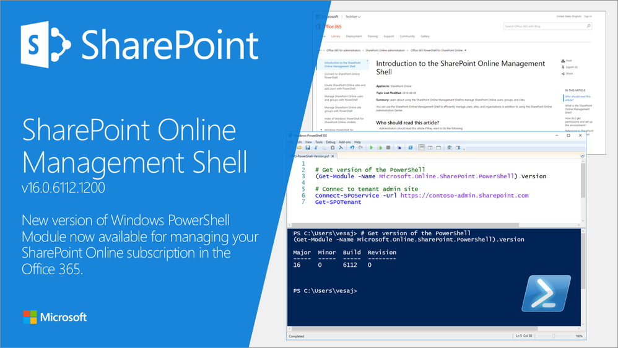Image resolution: width=618 pixels, height=348 pixels.
Task: Open the Training tab on Office 365 page
Action: pyautogui.click(x=372, y=37)
